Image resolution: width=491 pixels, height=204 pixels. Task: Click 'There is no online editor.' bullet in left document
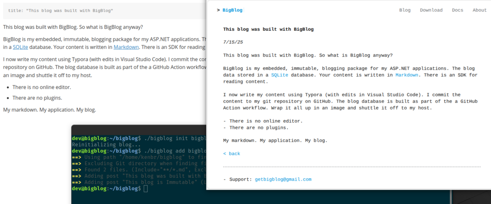42,87
